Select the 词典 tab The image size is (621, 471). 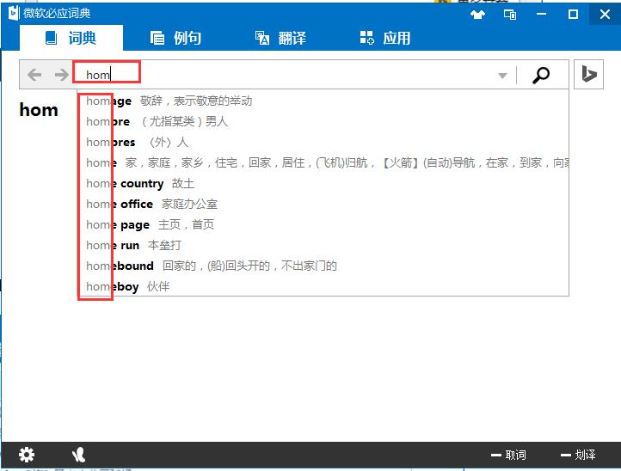tap(71, 38)
